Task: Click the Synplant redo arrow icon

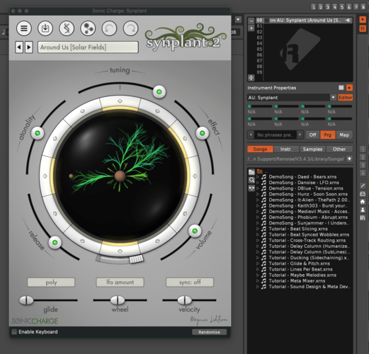Action: (x=130, y=28)
